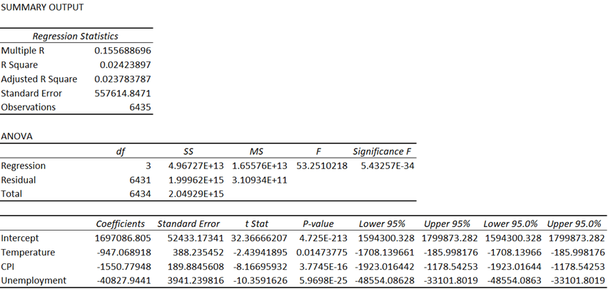Select the t Stat column header
Screen dimensions: 608x289
[x=256, y=223]
